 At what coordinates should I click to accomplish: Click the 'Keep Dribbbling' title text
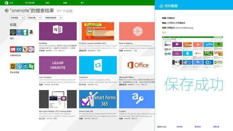pos(126,43)
